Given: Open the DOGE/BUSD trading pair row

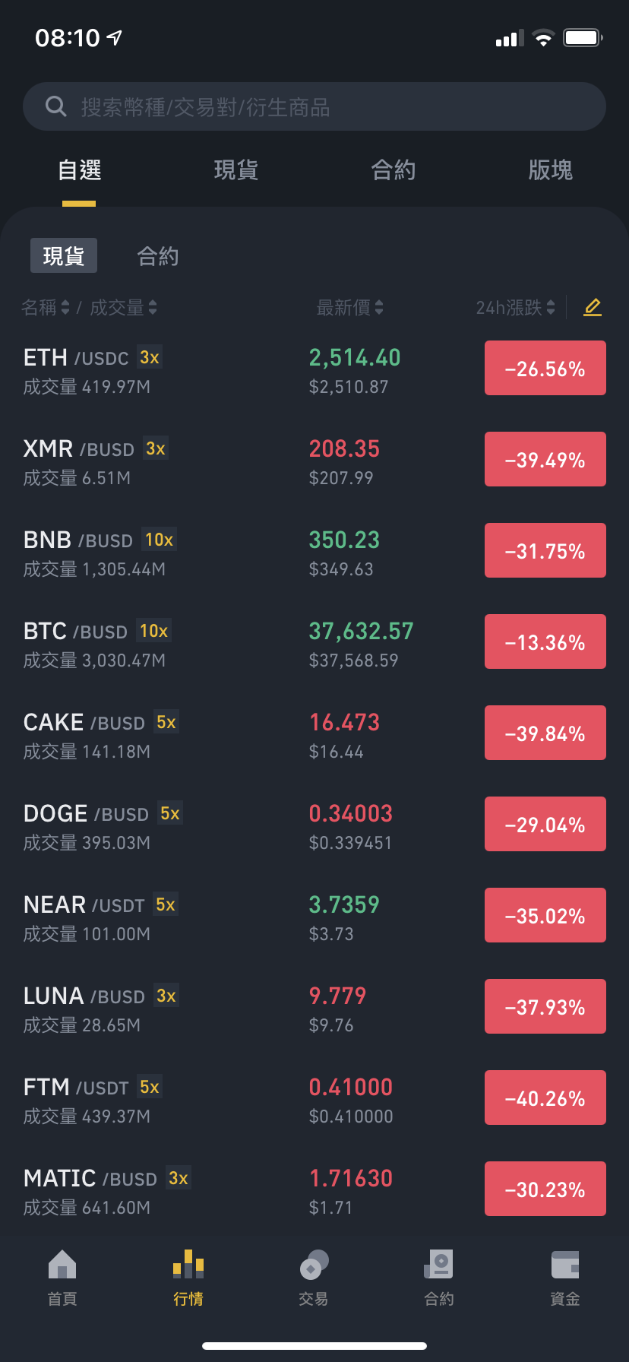Looking at the screenshot, I should [x=314, y=827].
